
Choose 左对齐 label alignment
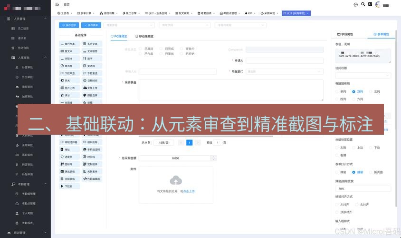pos(337,205)
